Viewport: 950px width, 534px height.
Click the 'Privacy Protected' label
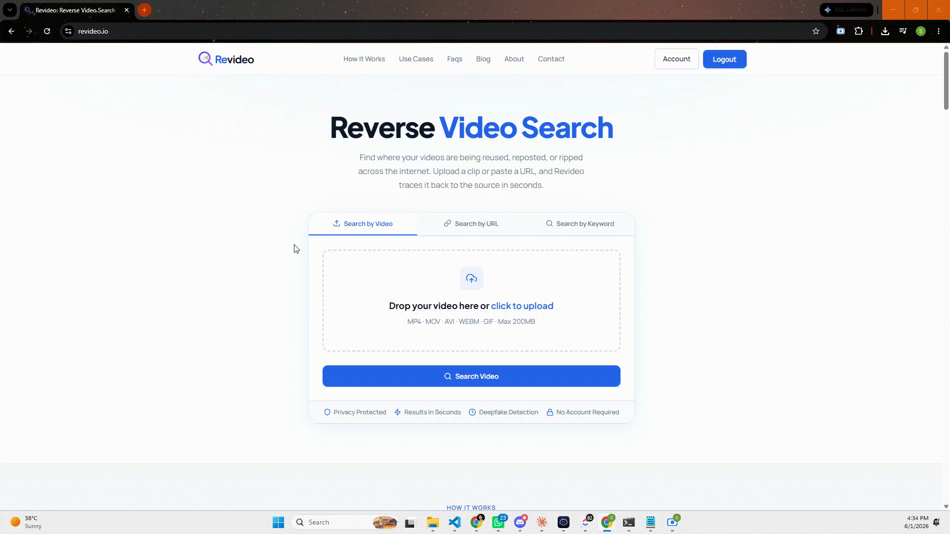(x=360, y=412)
